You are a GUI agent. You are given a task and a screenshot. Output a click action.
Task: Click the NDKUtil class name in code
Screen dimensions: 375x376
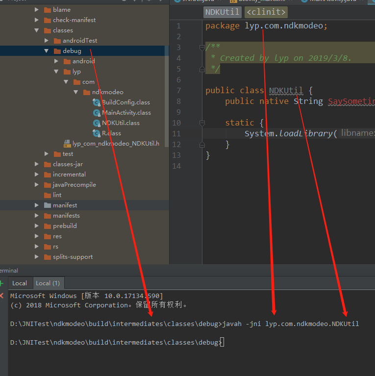[286, 91]
